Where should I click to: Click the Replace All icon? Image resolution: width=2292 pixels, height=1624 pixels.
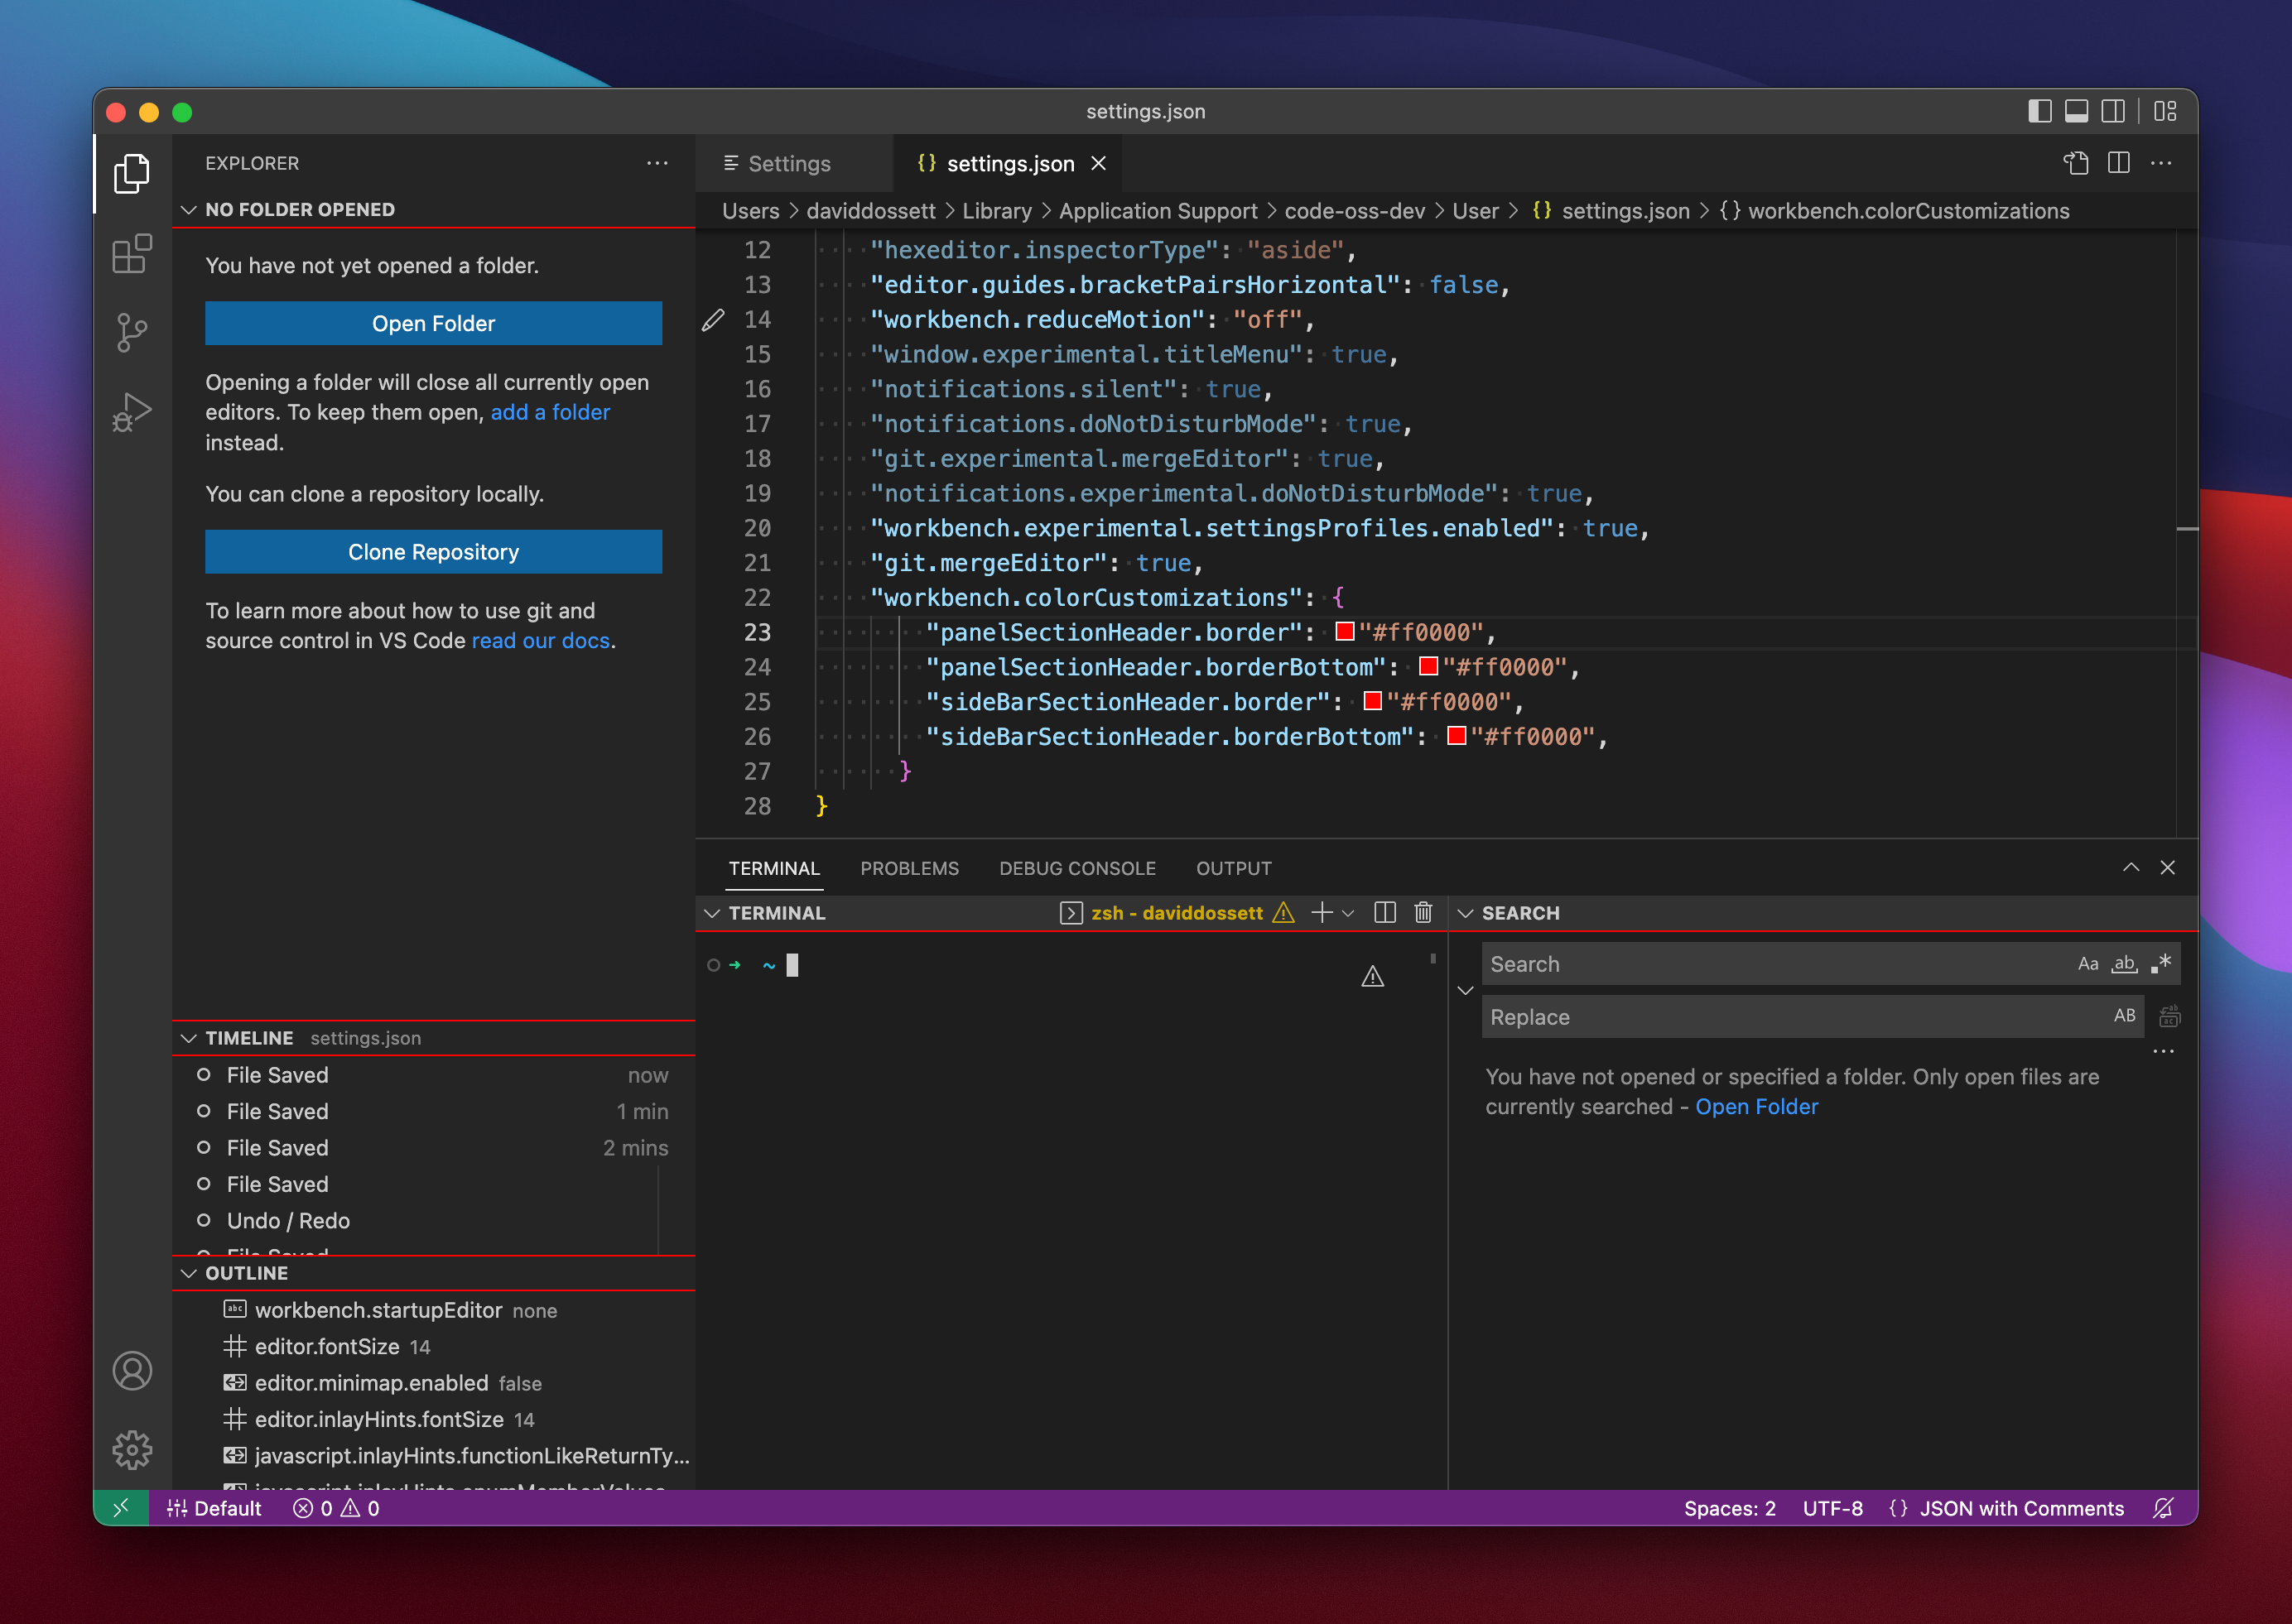pyautogui.click(x=2169, y=1017)
